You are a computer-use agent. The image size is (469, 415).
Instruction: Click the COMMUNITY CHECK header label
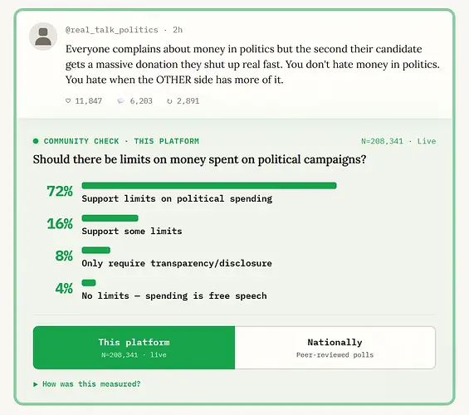(81, 141)
